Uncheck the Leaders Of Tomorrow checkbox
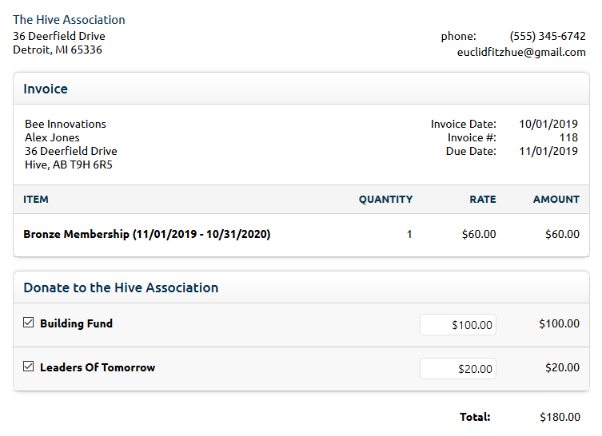The image size is (602, 436). click(29, 367)
